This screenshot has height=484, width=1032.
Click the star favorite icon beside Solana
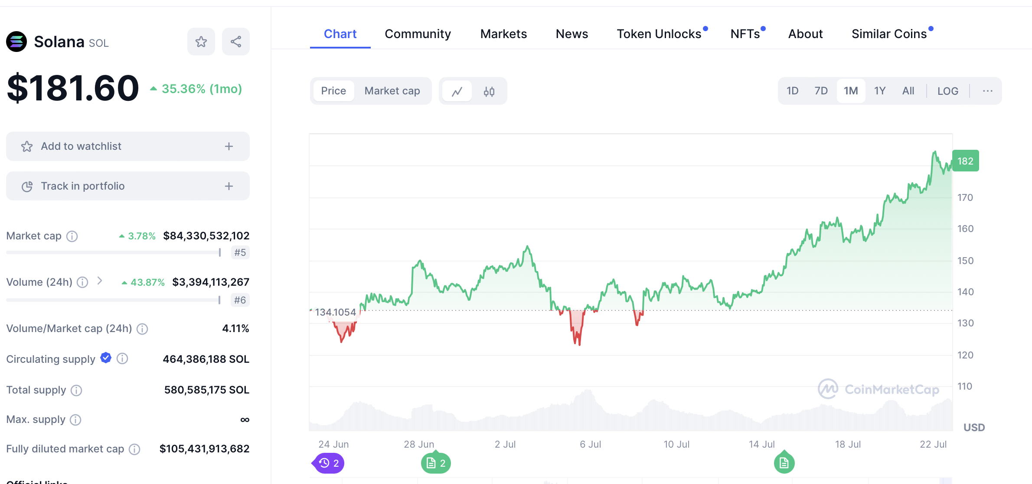[201, 42]
